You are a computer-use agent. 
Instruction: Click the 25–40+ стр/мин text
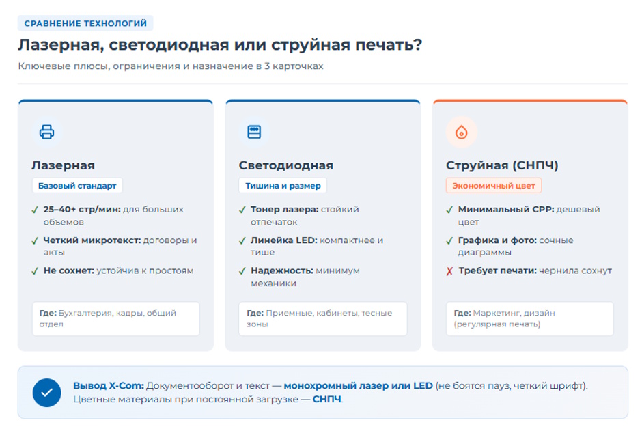[x=82, y=209]
